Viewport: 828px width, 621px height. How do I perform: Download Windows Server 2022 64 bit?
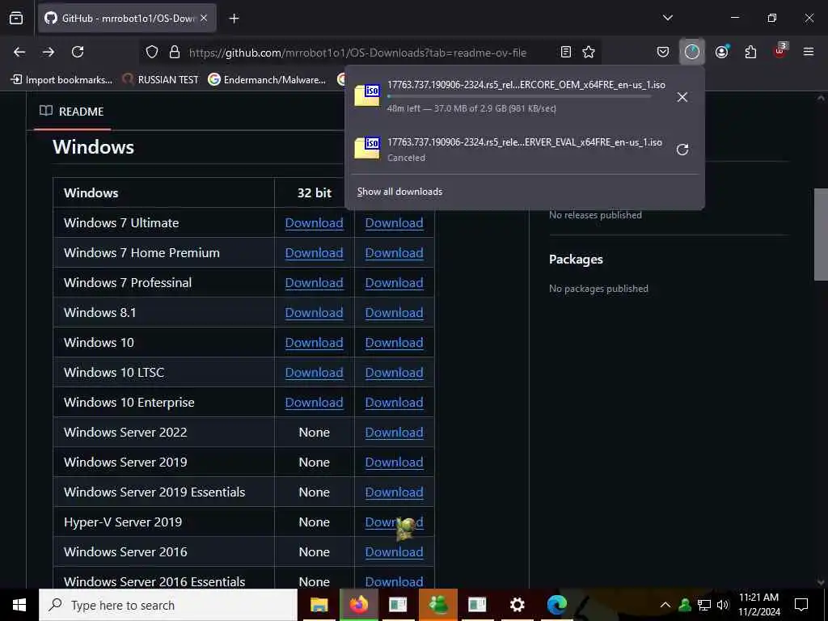(394, 432)
